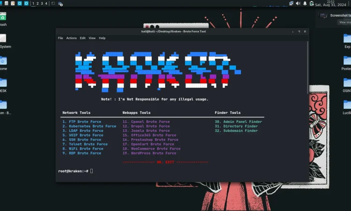The height and width of the screenshot is (211, 351).
Task: Click "12. Drupal Brute Force" text
Action: tap(146, 126)
